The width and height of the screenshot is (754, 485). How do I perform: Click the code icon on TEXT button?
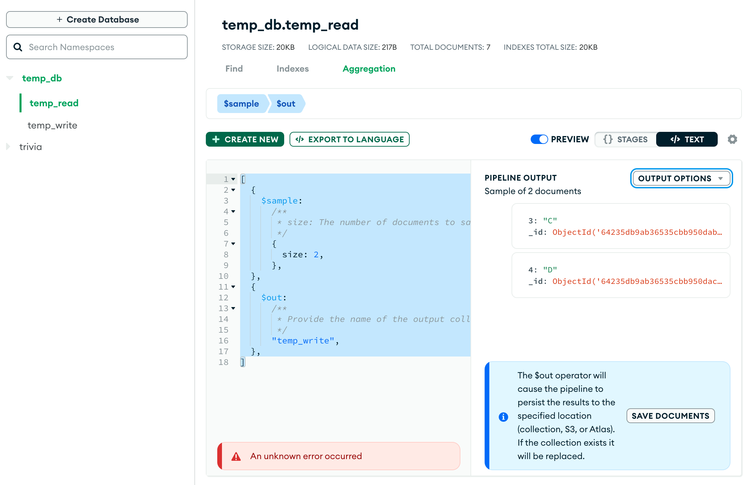675,139
